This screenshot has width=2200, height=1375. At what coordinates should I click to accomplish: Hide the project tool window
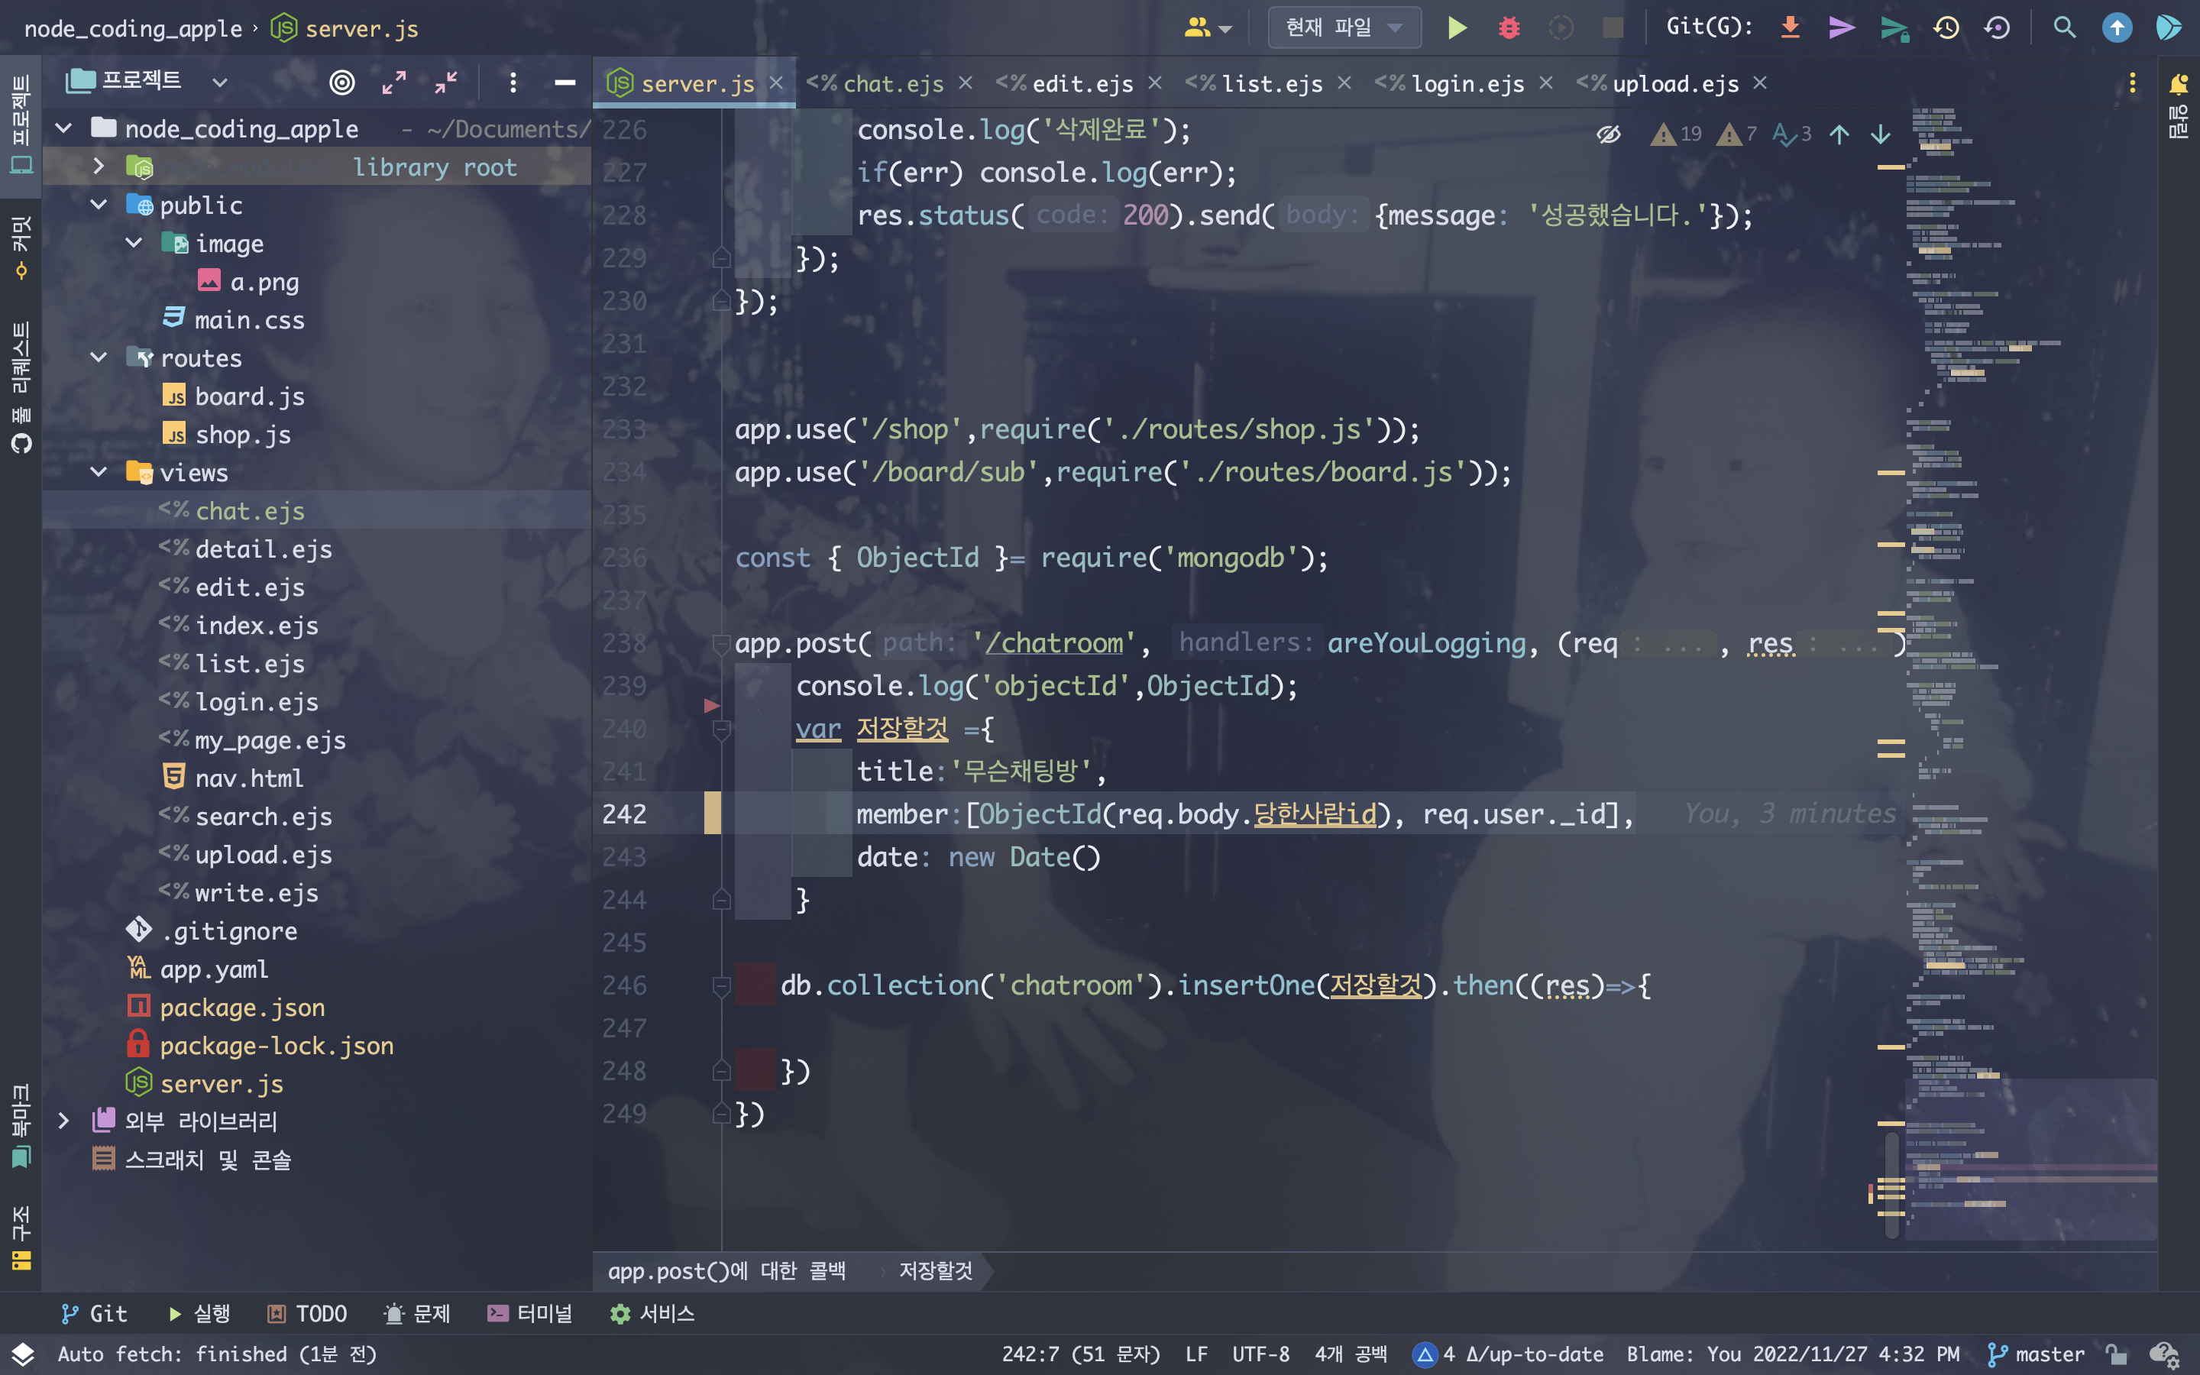point(565,82)
